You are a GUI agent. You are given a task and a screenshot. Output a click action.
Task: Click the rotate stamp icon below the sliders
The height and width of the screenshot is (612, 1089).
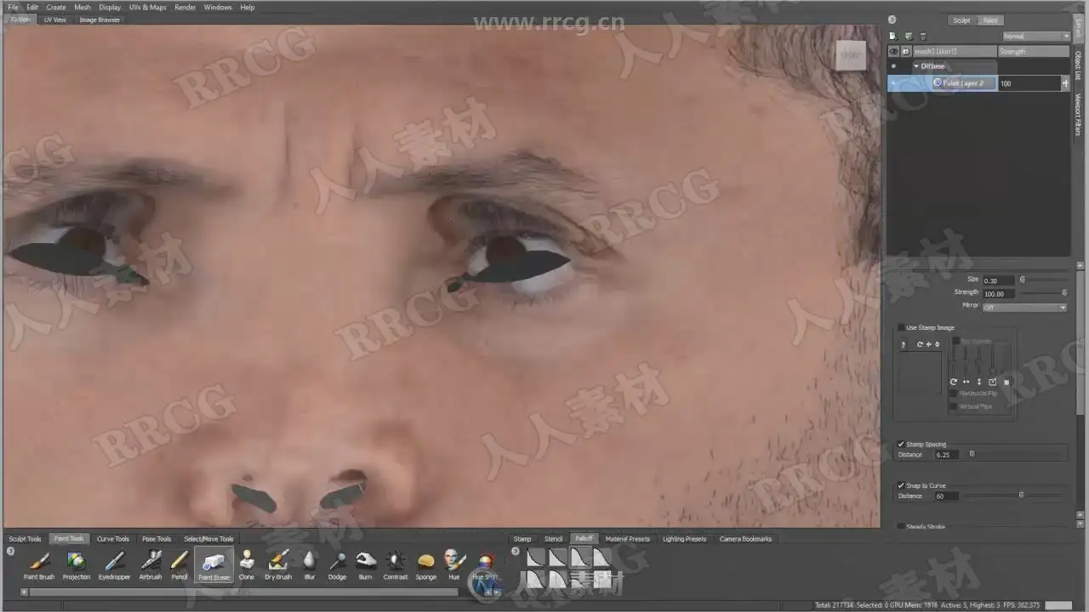pyautogui.click(x=954, y=382)
